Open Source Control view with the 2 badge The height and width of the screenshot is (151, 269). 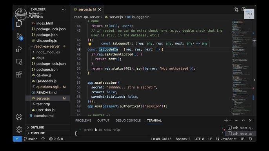pyautogui.click(x=19, y=36)
